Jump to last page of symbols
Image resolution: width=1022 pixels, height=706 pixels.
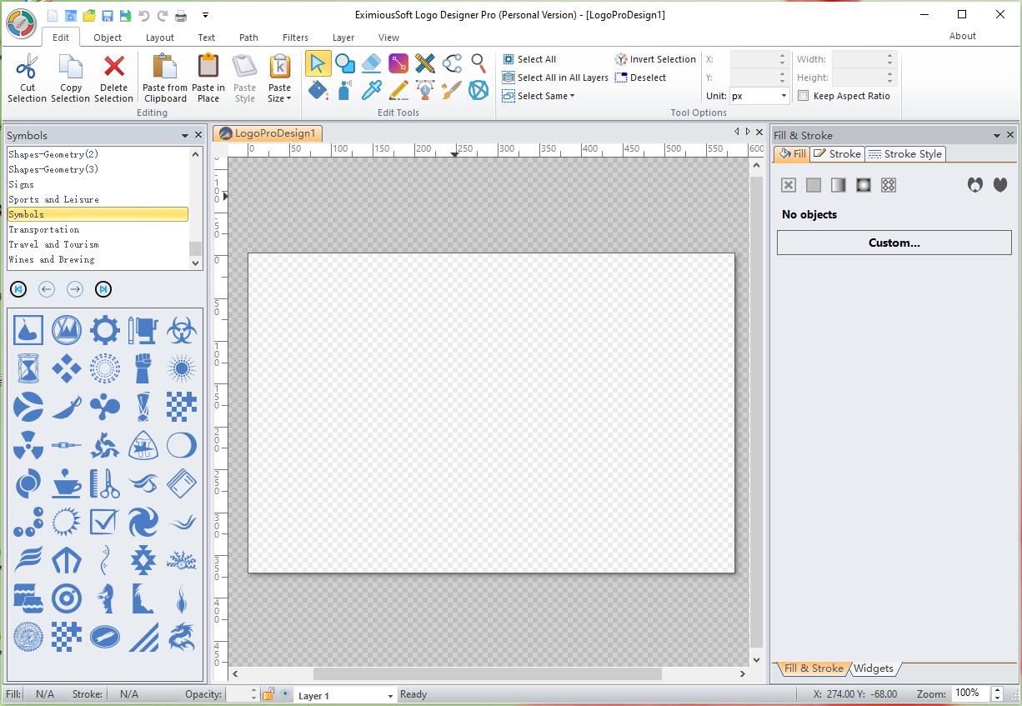103,289
